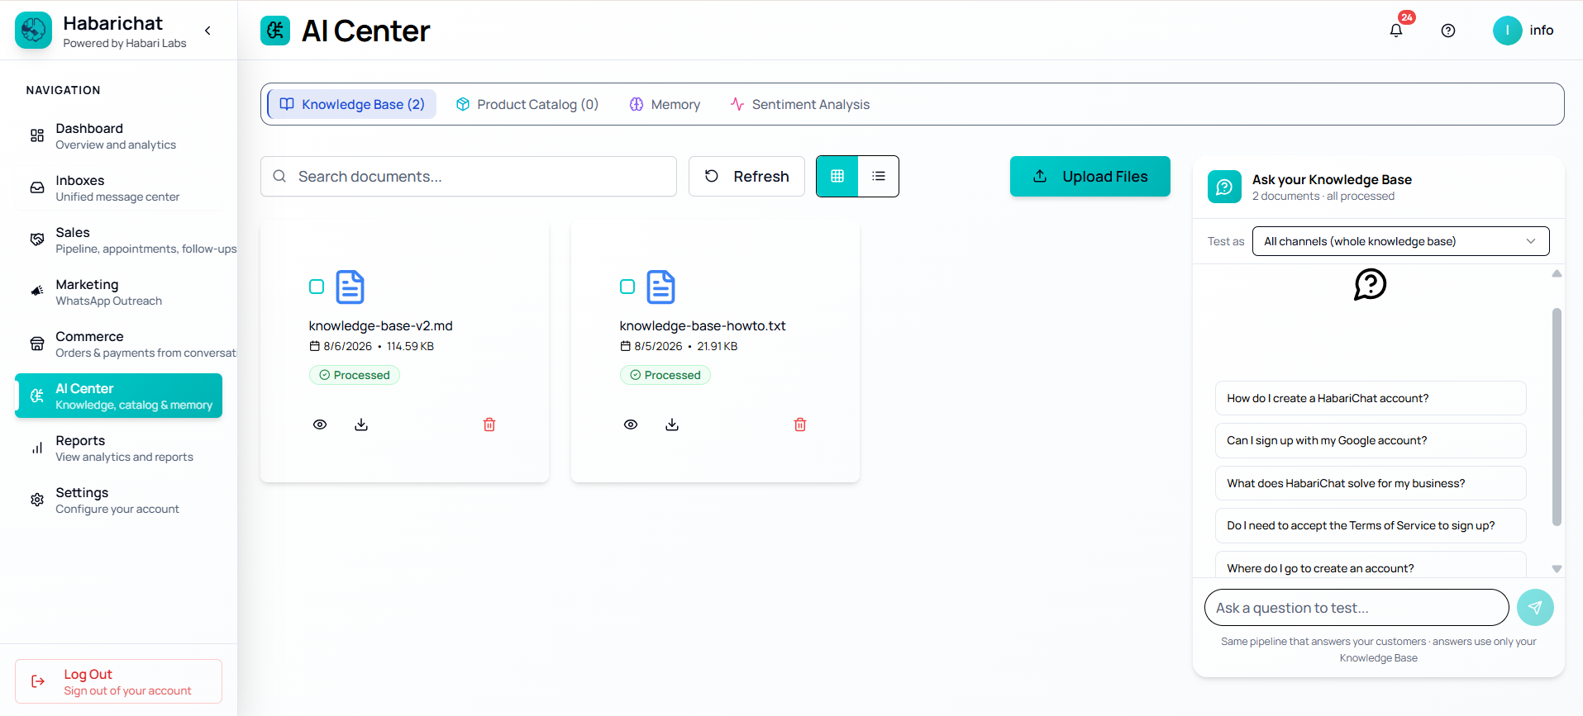Click the Settings gear icon in sidebar
The height and width of the screenshot is (716, 1583).
[37, 500]
